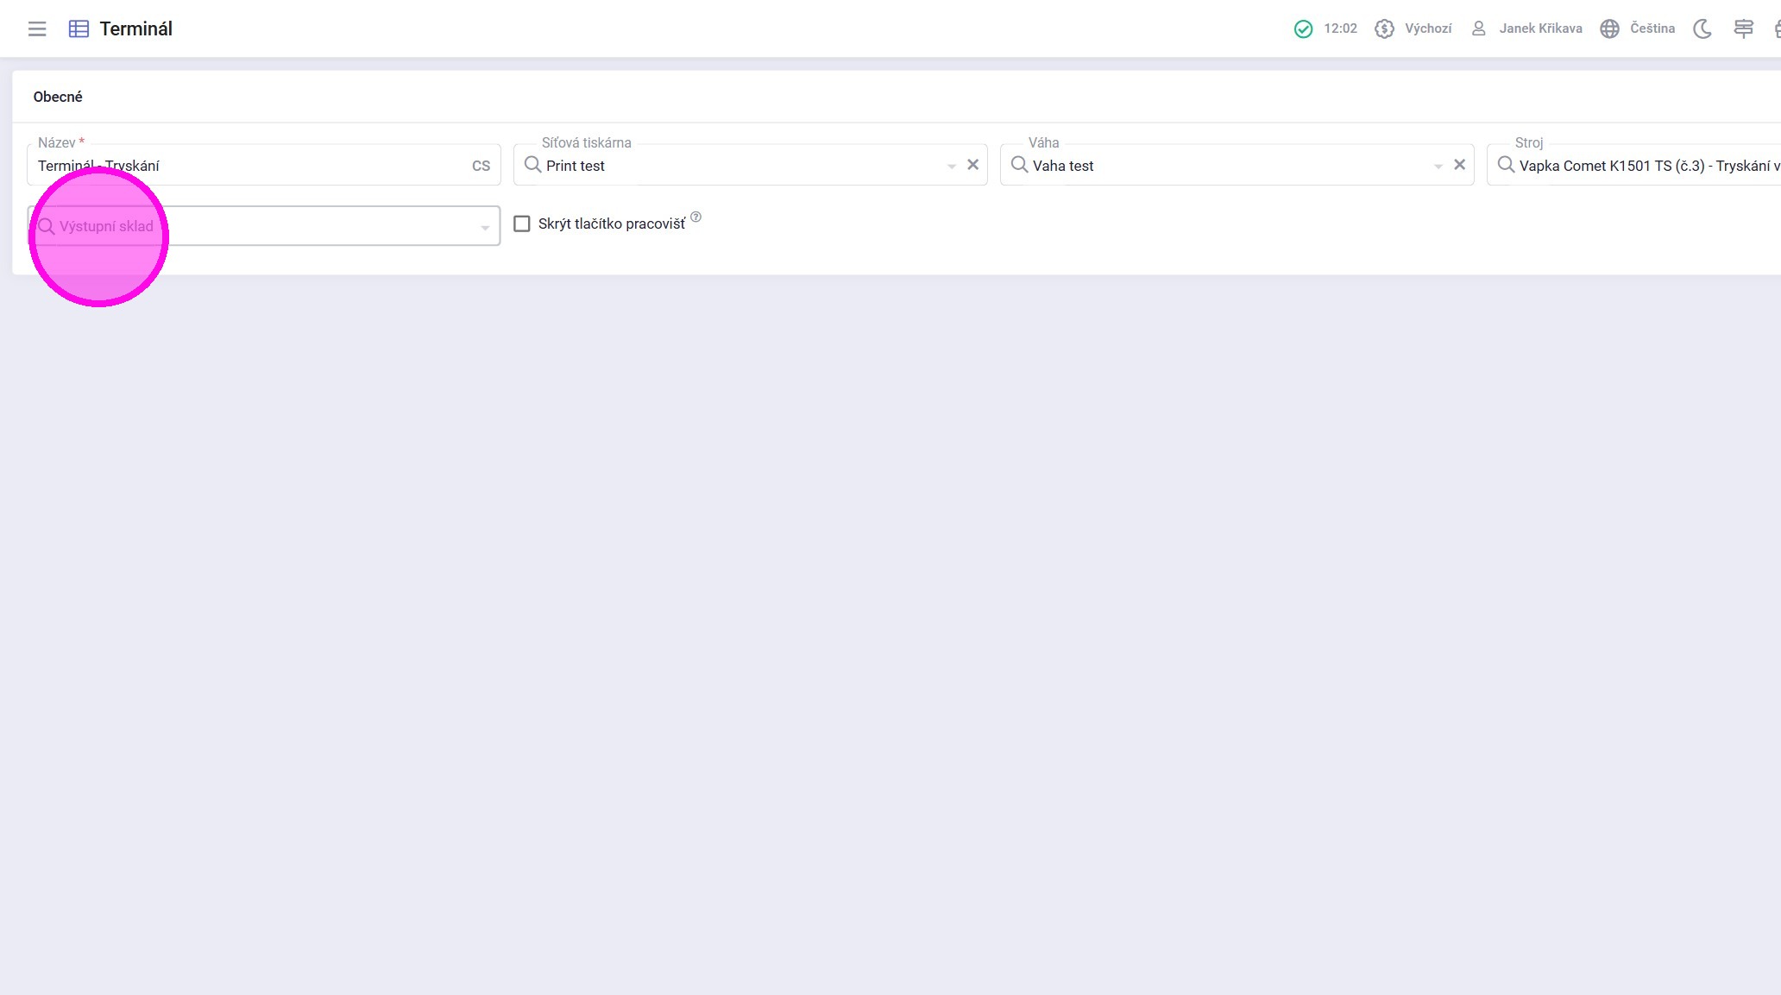1781x995 pixels.
Task: Clear the Vaha test scale selection
Action: tap(1459, 165)
